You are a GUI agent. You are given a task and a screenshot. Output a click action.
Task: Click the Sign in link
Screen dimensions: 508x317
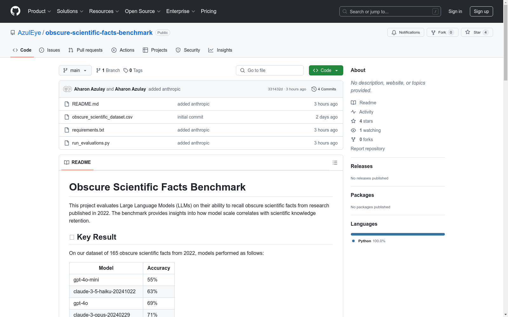(x=455, y=11)
